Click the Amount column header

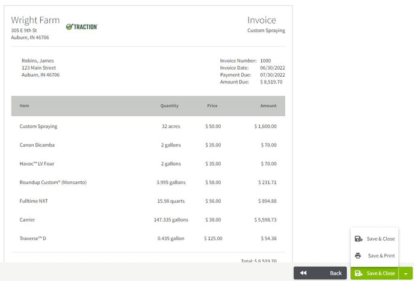[268, 106]
